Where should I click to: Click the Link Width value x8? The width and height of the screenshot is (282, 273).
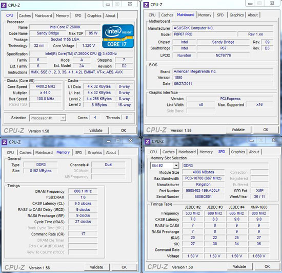[x=200, y=104]
